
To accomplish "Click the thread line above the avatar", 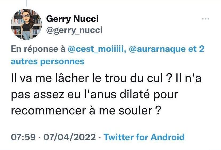I will 26,3.
